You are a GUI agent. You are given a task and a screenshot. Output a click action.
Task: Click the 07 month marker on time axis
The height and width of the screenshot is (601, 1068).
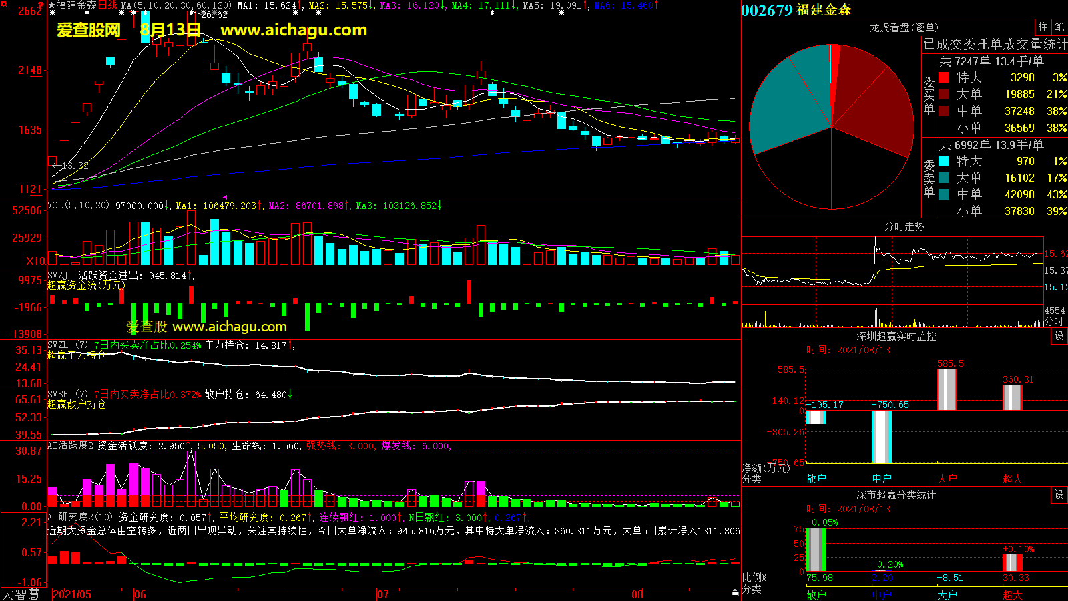383,594
